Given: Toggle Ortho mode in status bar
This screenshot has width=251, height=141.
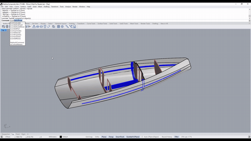Looking at the screenshot, I should [97, 137].
